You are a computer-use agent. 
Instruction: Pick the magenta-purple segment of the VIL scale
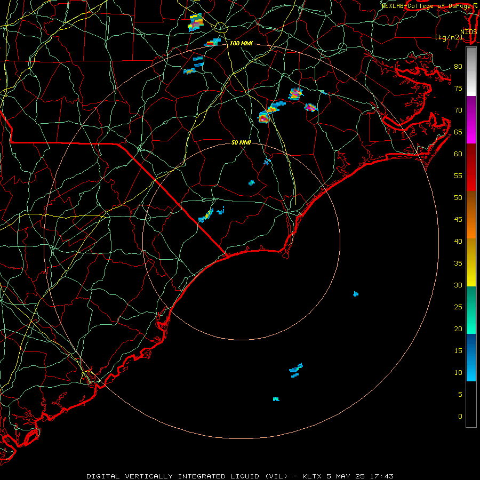[471, 119]
